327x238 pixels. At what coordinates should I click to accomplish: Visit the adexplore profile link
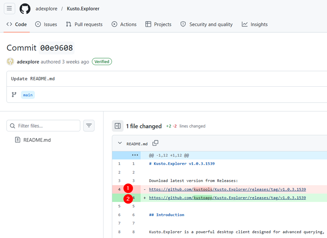coord(27,61)
